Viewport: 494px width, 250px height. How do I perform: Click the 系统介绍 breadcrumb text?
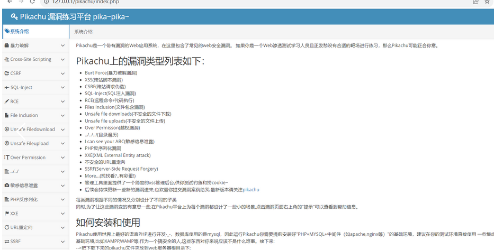tap(83, 32)
